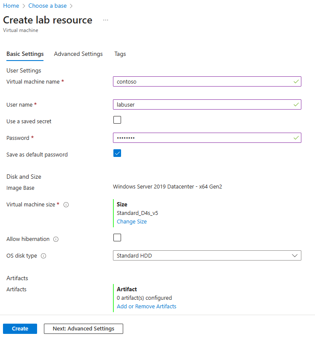Open Add or Remove Artifacts link
The image size is (315, 339).
pos(147,307)
